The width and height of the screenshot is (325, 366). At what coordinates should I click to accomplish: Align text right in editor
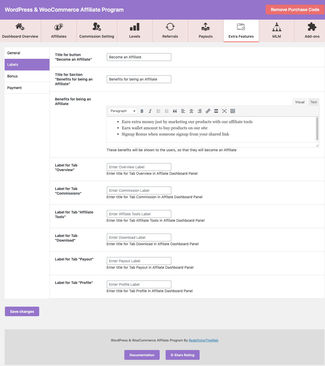[x=200, y=111]
